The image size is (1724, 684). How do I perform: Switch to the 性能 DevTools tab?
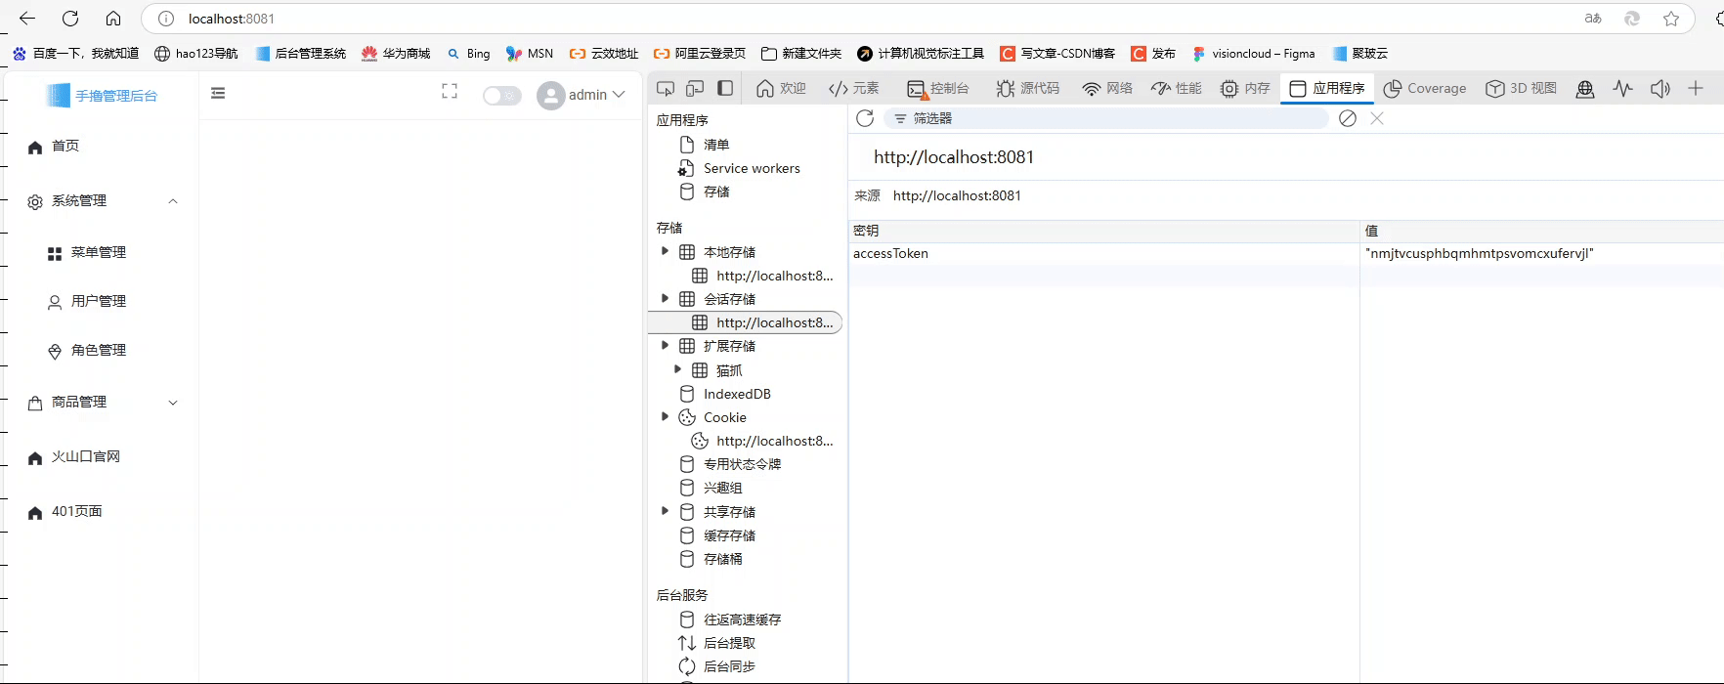[1176, 88]
